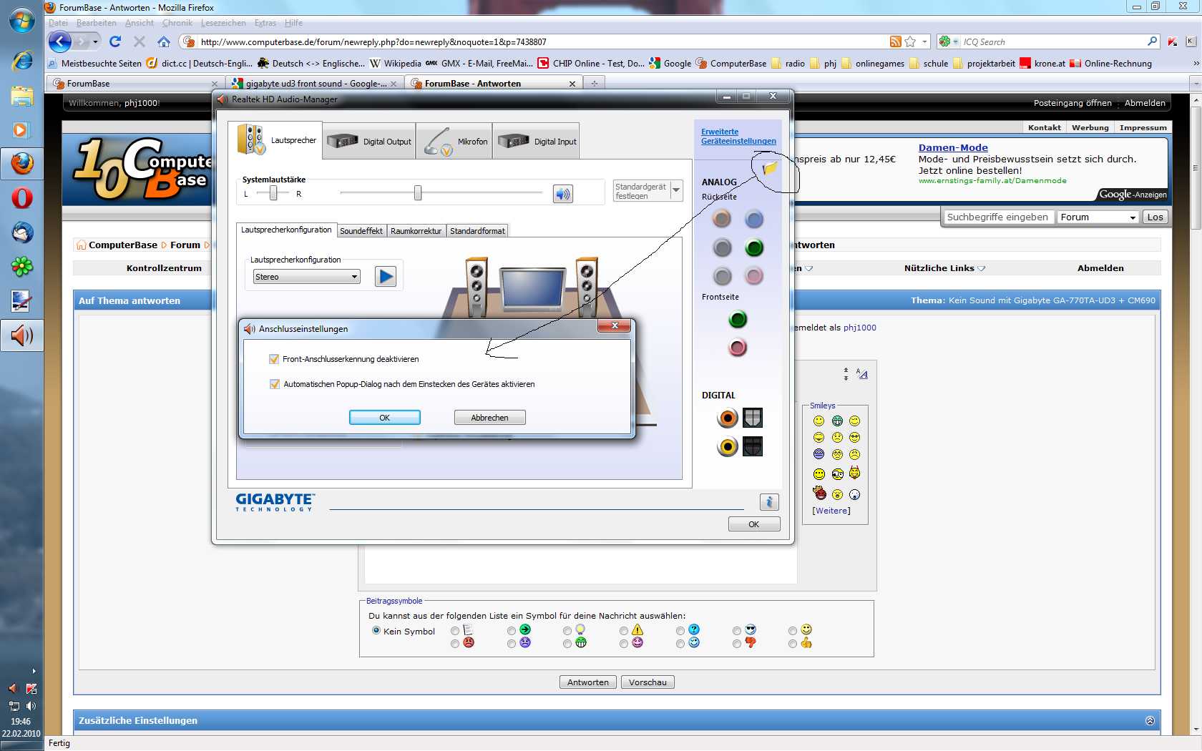The width and height of the screenshot is (1202, 751).
Task: Select the pink rear analog jack
Action: click(754, 275)
